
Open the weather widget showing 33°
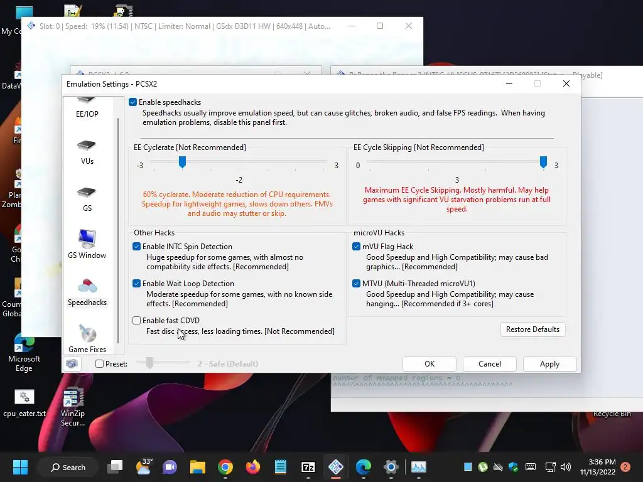coord(144,467)
